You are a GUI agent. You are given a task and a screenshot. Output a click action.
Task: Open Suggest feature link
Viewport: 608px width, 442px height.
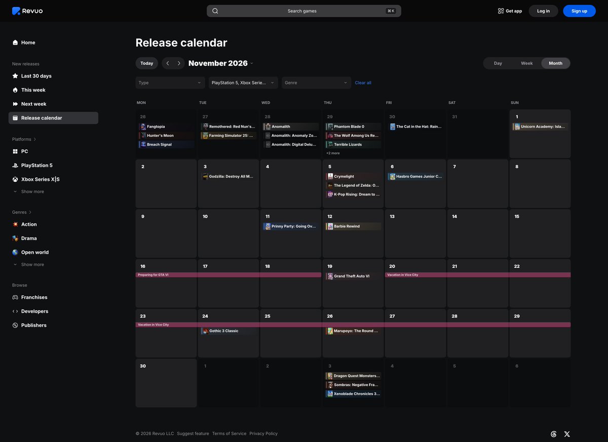click(193, 434)
